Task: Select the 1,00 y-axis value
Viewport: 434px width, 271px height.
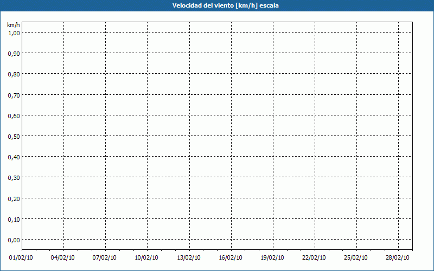Action: 14,33
